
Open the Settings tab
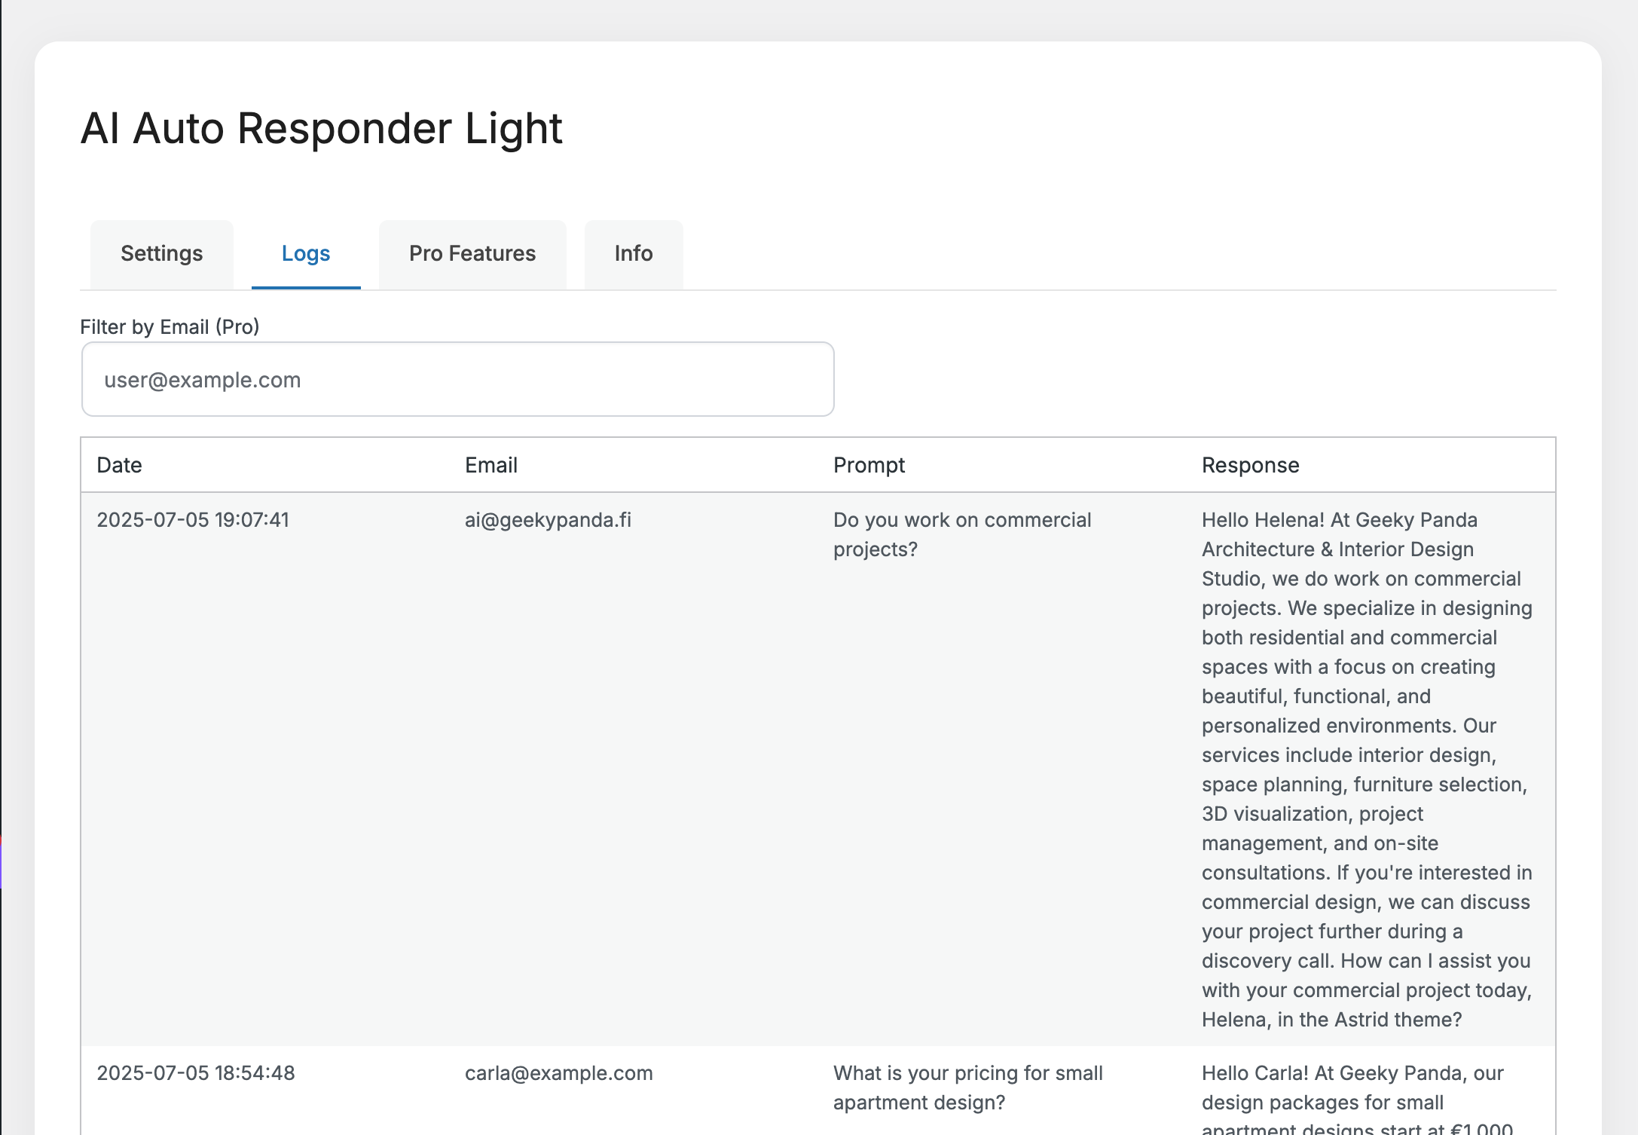point(161,254)
